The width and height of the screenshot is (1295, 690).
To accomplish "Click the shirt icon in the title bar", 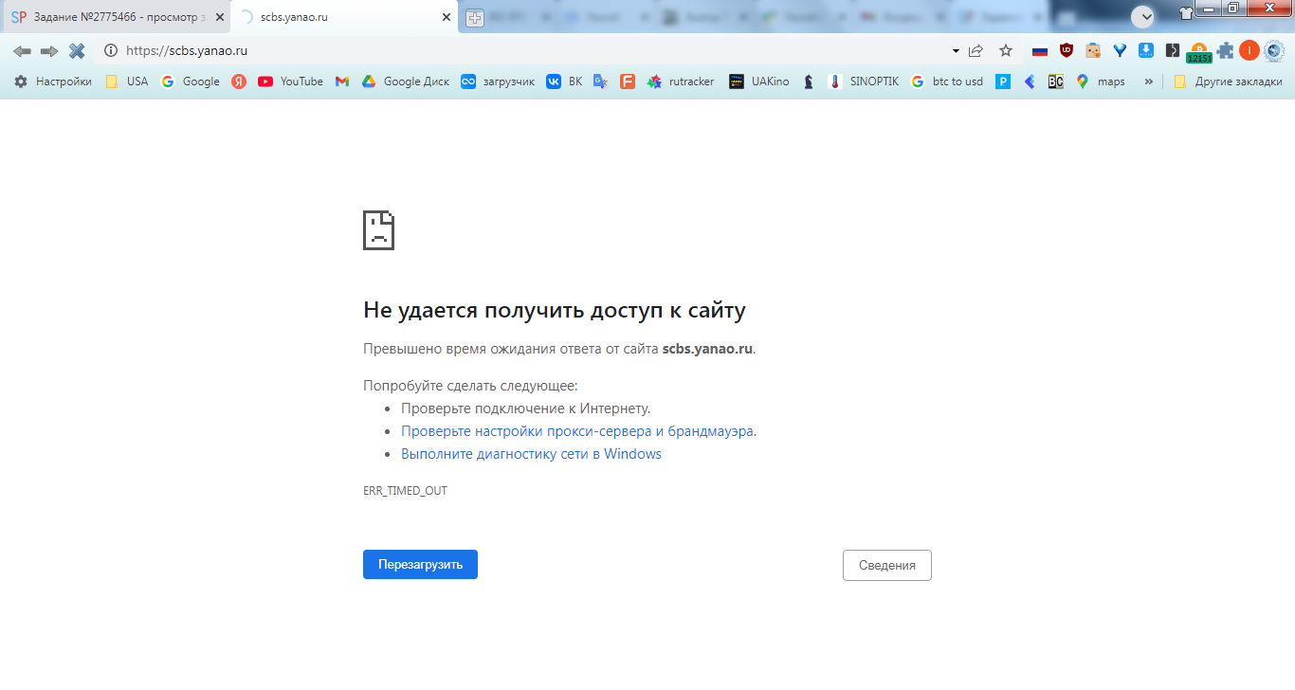I will click(x=1186, y=13).
